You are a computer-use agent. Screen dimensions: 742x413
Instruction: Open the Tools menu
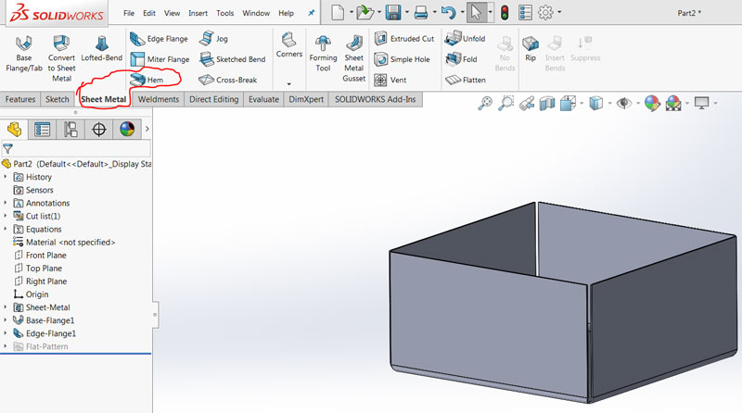point(224,13)
